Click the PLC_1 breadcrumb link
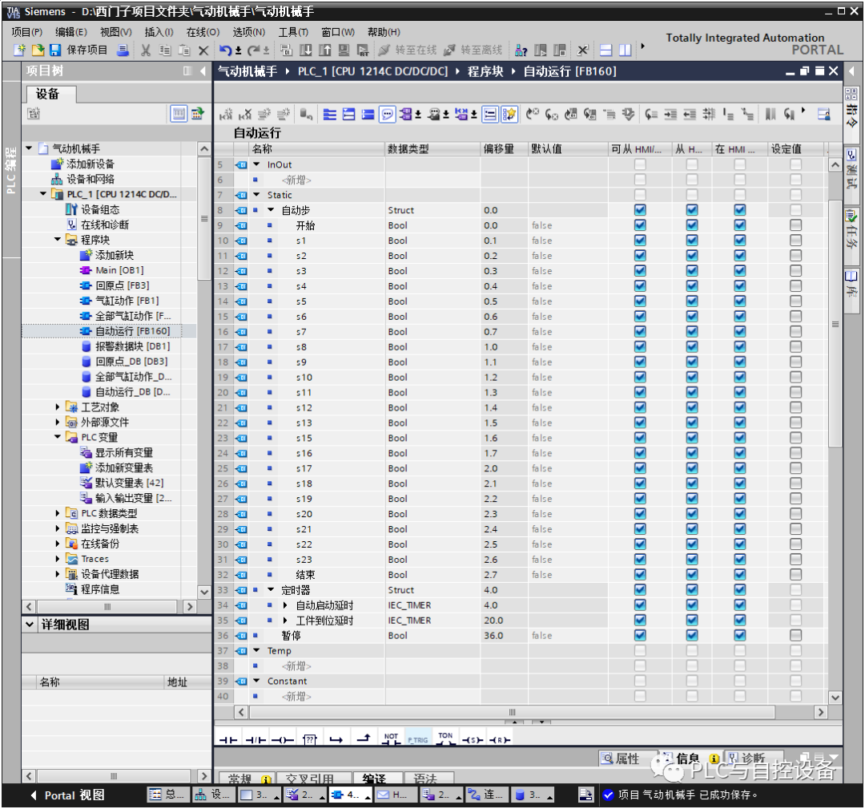This screenshot has height=809, width=865. [x=373, y=71]
